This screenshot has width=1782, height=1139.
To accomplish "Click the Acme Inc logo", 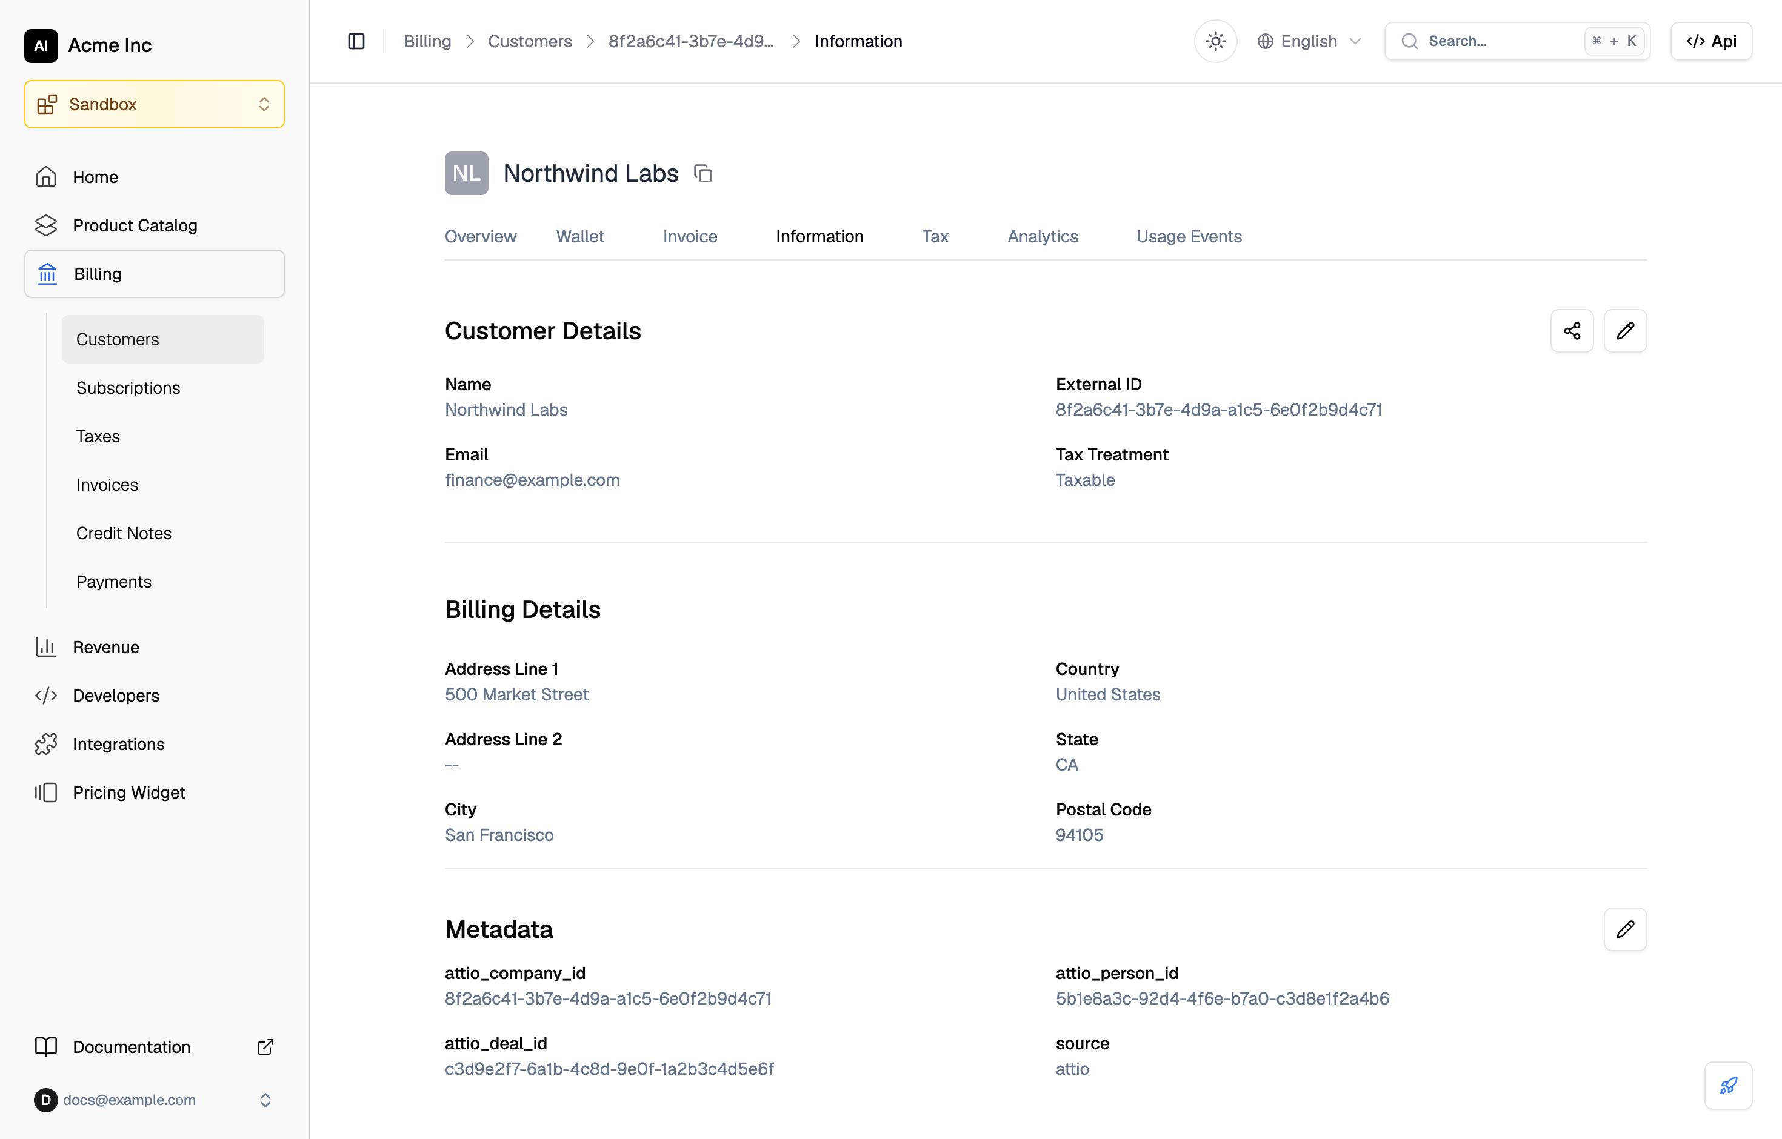I will [41, 46].
